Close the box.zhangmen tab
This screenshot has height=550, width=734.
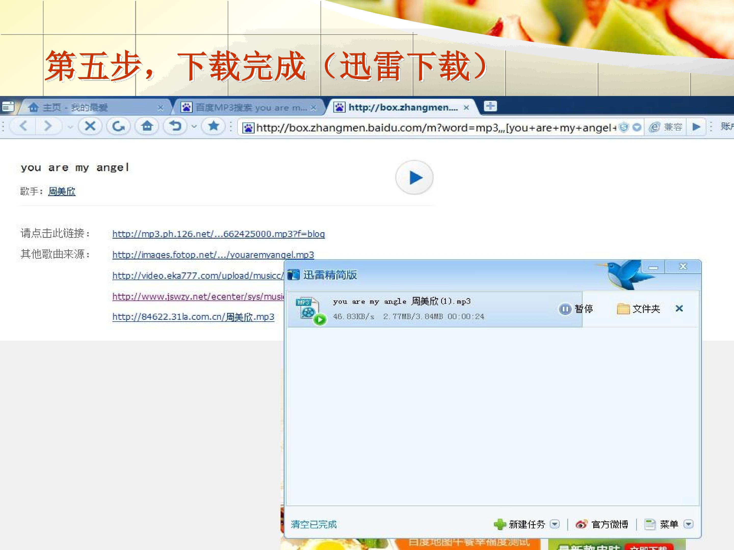466,108
